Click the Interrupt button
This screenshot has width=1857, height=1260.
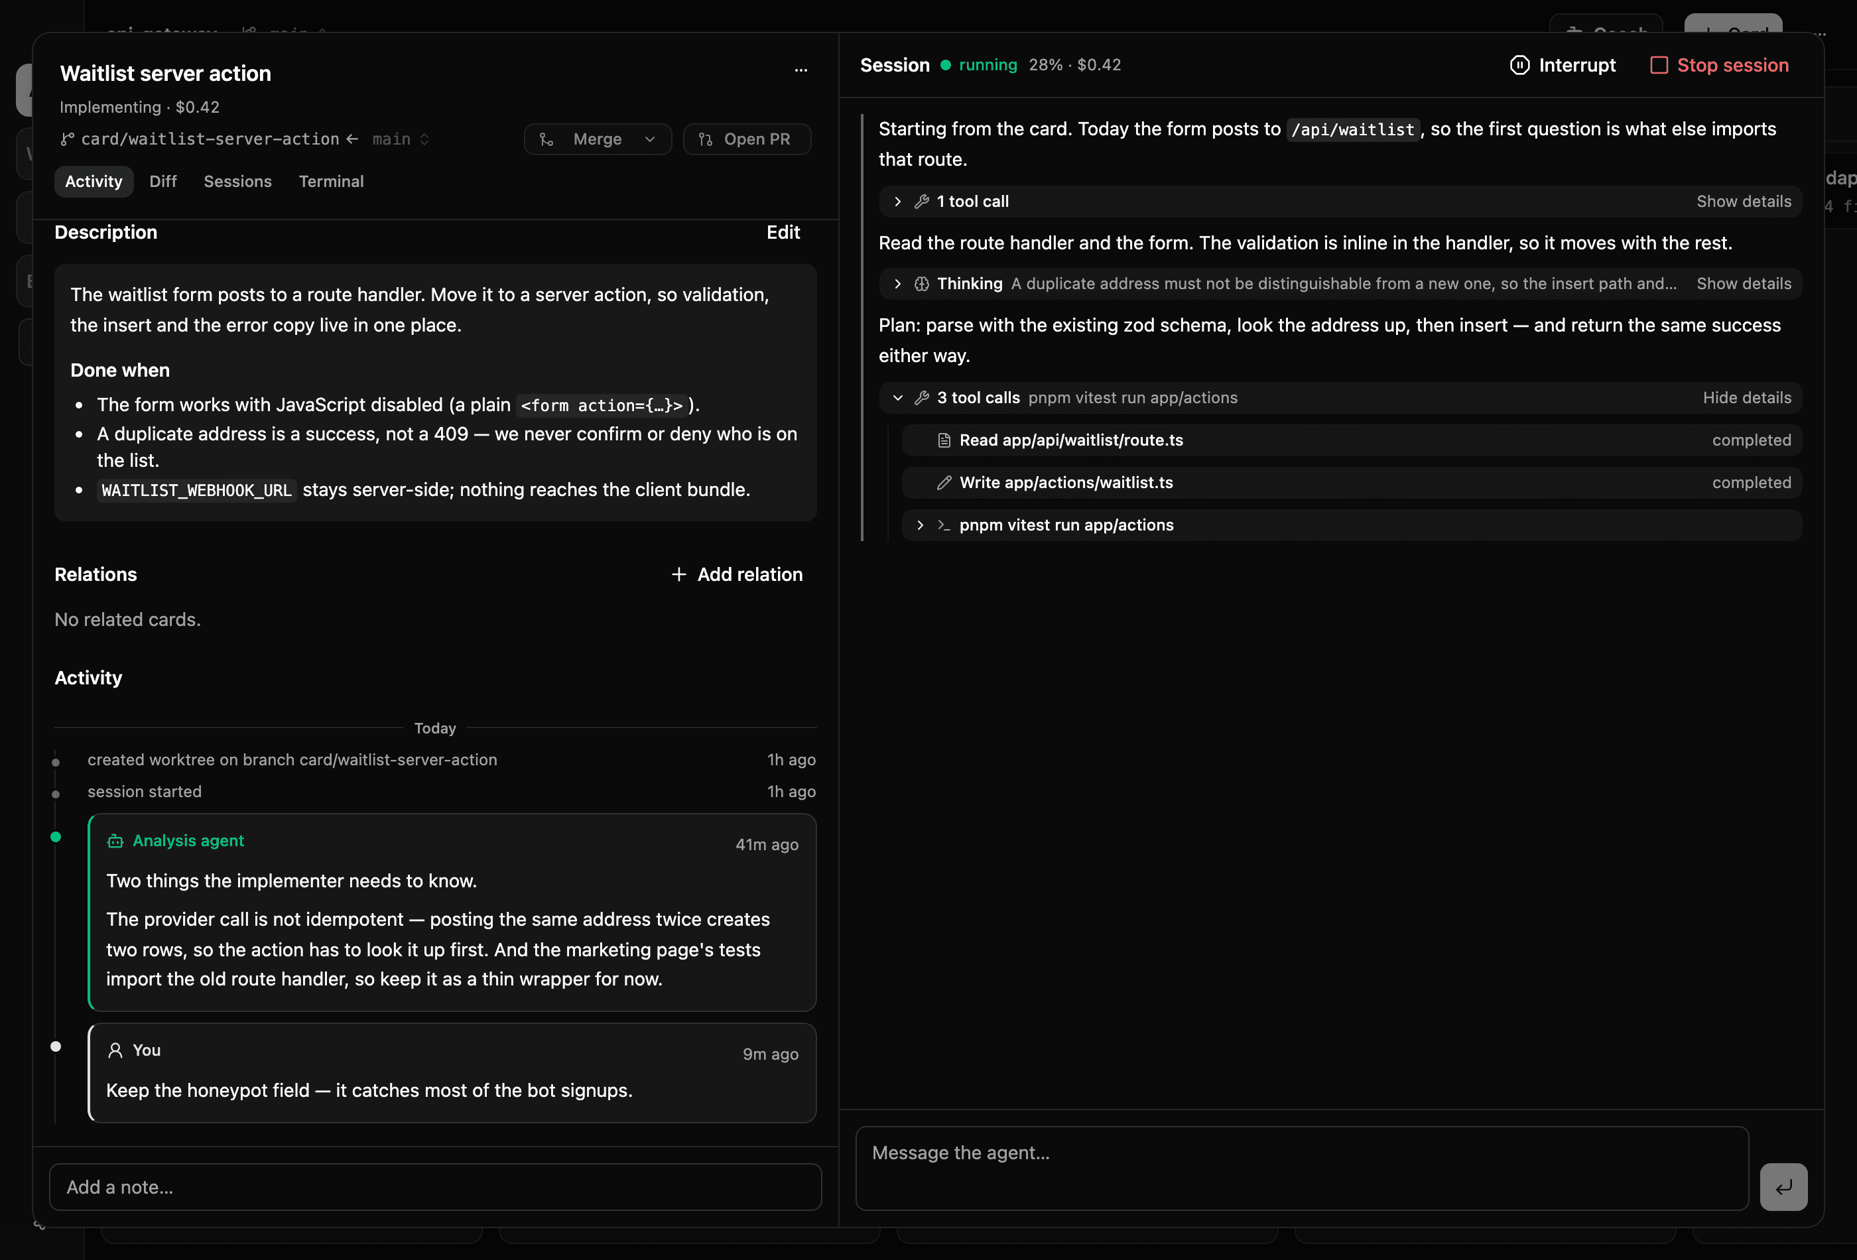click(x=1563, y=65)
